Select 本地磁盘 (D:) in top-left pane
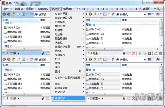 (13, 32)
